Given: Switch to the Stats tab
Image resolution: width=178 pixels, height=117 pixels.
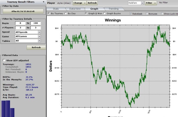Looking at the screenshot, I should point(56,9).
